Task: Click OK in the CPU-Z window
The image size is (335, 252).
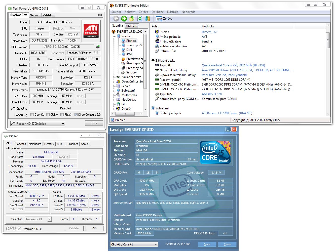Action: pos(94,228)
